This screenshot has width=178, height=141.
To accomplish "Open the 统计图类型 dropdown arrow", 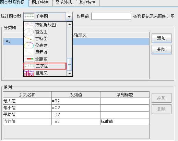I will (x=69, y=16).
